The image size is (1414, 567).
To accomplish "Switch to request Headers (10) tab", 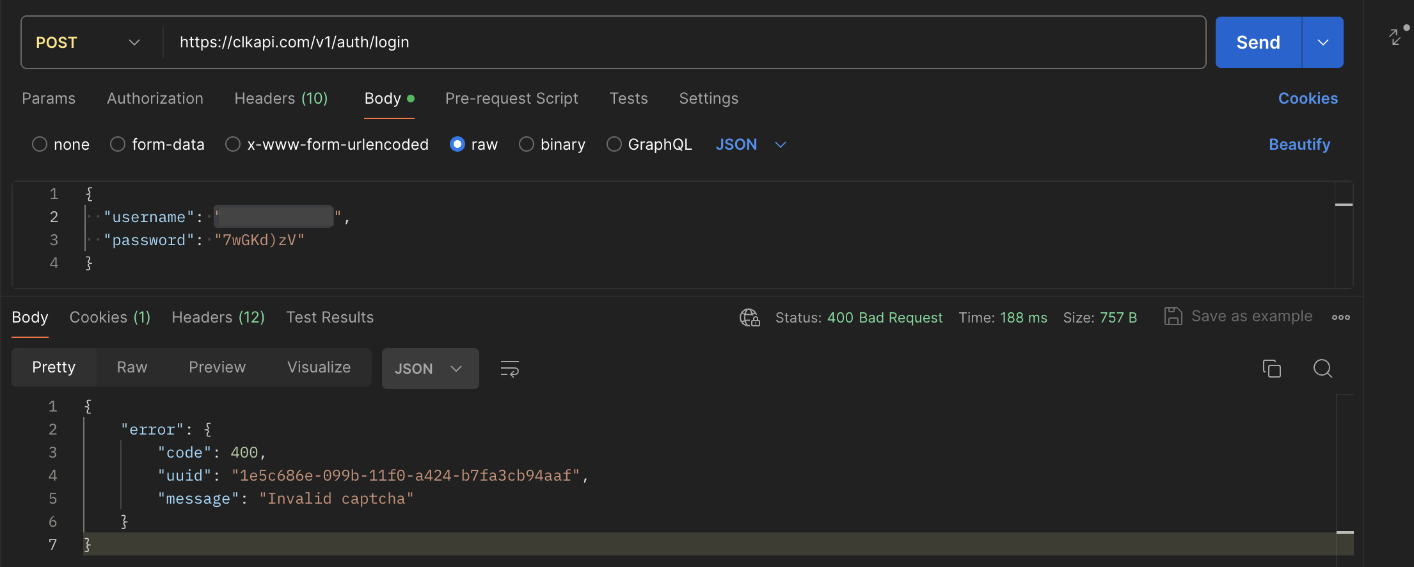I will pos(281,99).
